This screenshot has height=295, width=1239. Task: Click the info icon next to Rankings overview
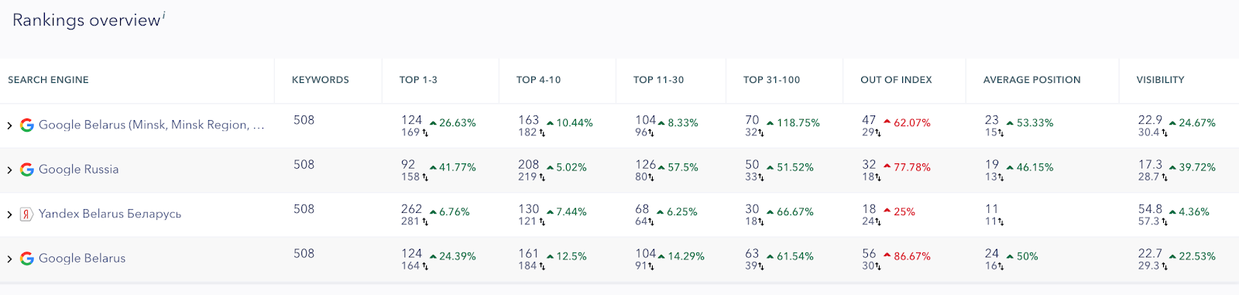click(163, 15)
